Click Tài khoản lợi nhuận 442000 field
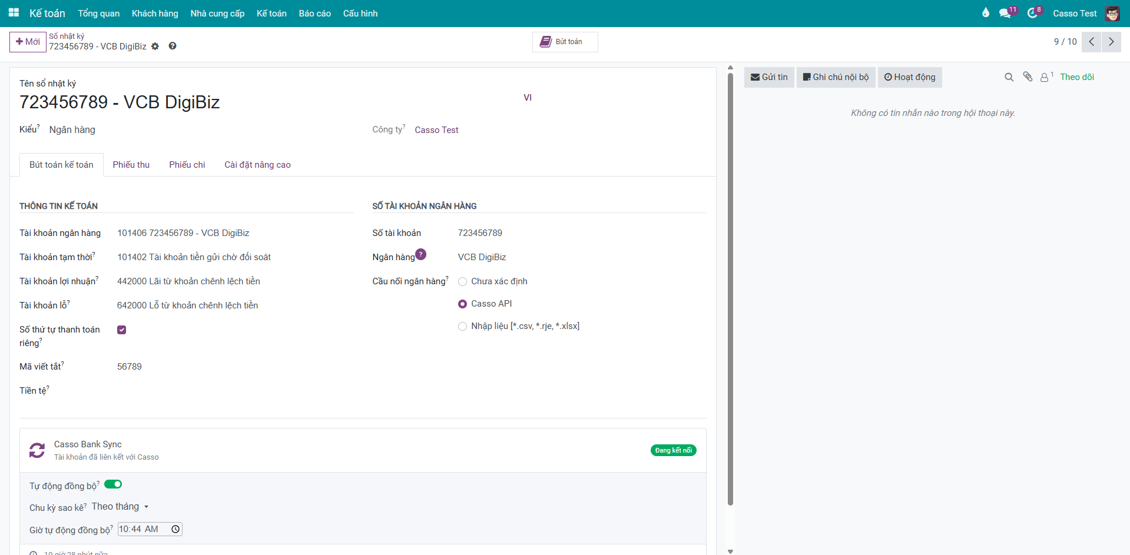The image size is (1130, 555). point(188,281)
